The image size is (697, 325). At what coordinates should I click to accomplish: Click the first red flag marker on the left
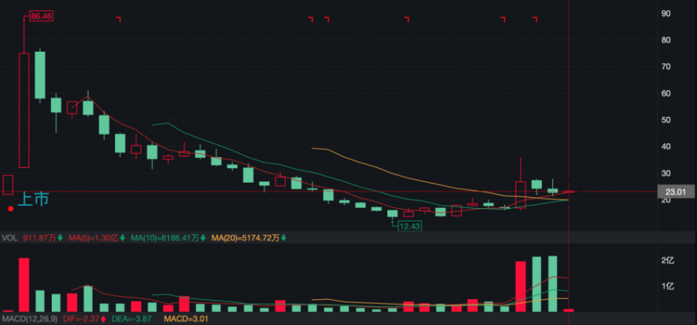click(118, 19)
